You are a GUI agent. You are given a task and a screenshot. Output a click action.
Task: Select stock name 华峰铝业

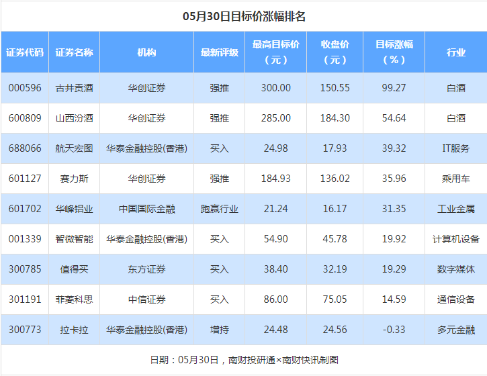point(75,209)
